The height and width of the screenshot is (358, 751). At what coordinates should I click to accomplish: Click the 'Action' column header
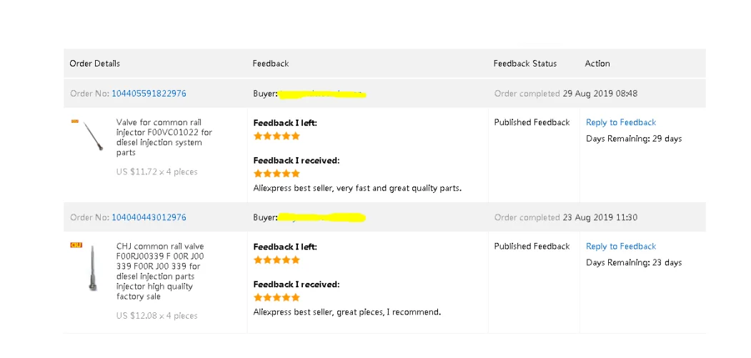597,64
